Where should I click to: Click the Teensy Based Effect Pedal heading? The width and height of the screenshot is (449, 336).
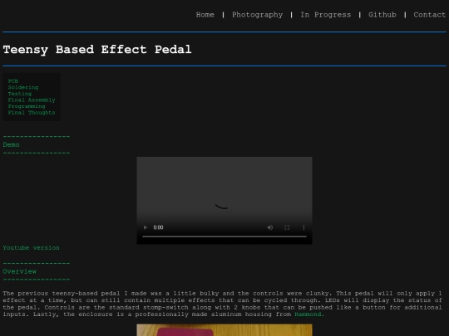click(x=97, y=50)
